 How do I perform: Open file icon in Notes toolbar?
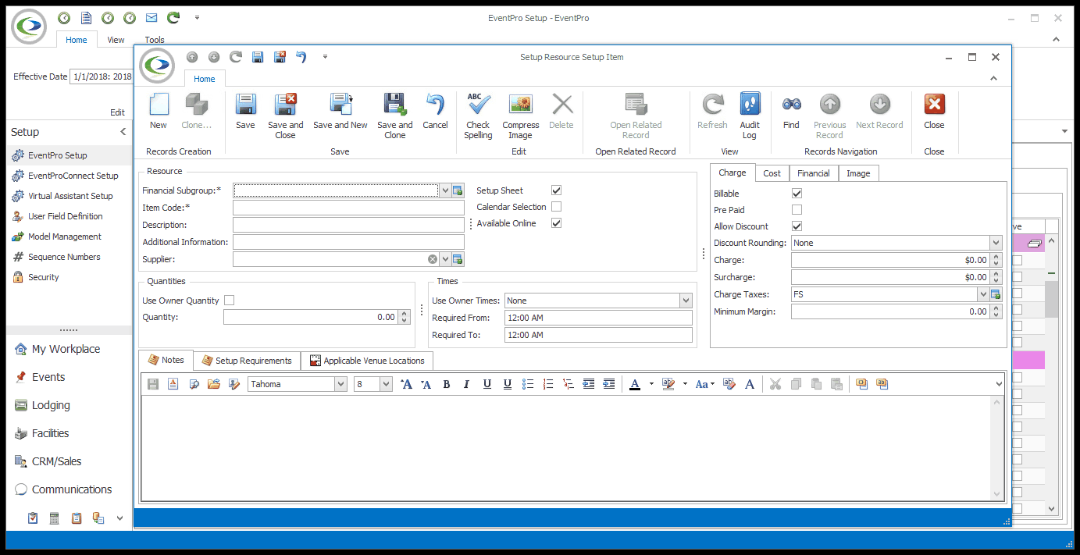pos(213,384)
